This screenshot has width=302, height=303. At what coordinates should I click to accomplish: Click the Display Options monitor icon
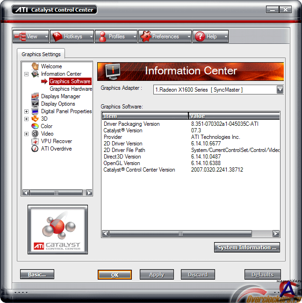pyautogui.click(x=35, y=104)
